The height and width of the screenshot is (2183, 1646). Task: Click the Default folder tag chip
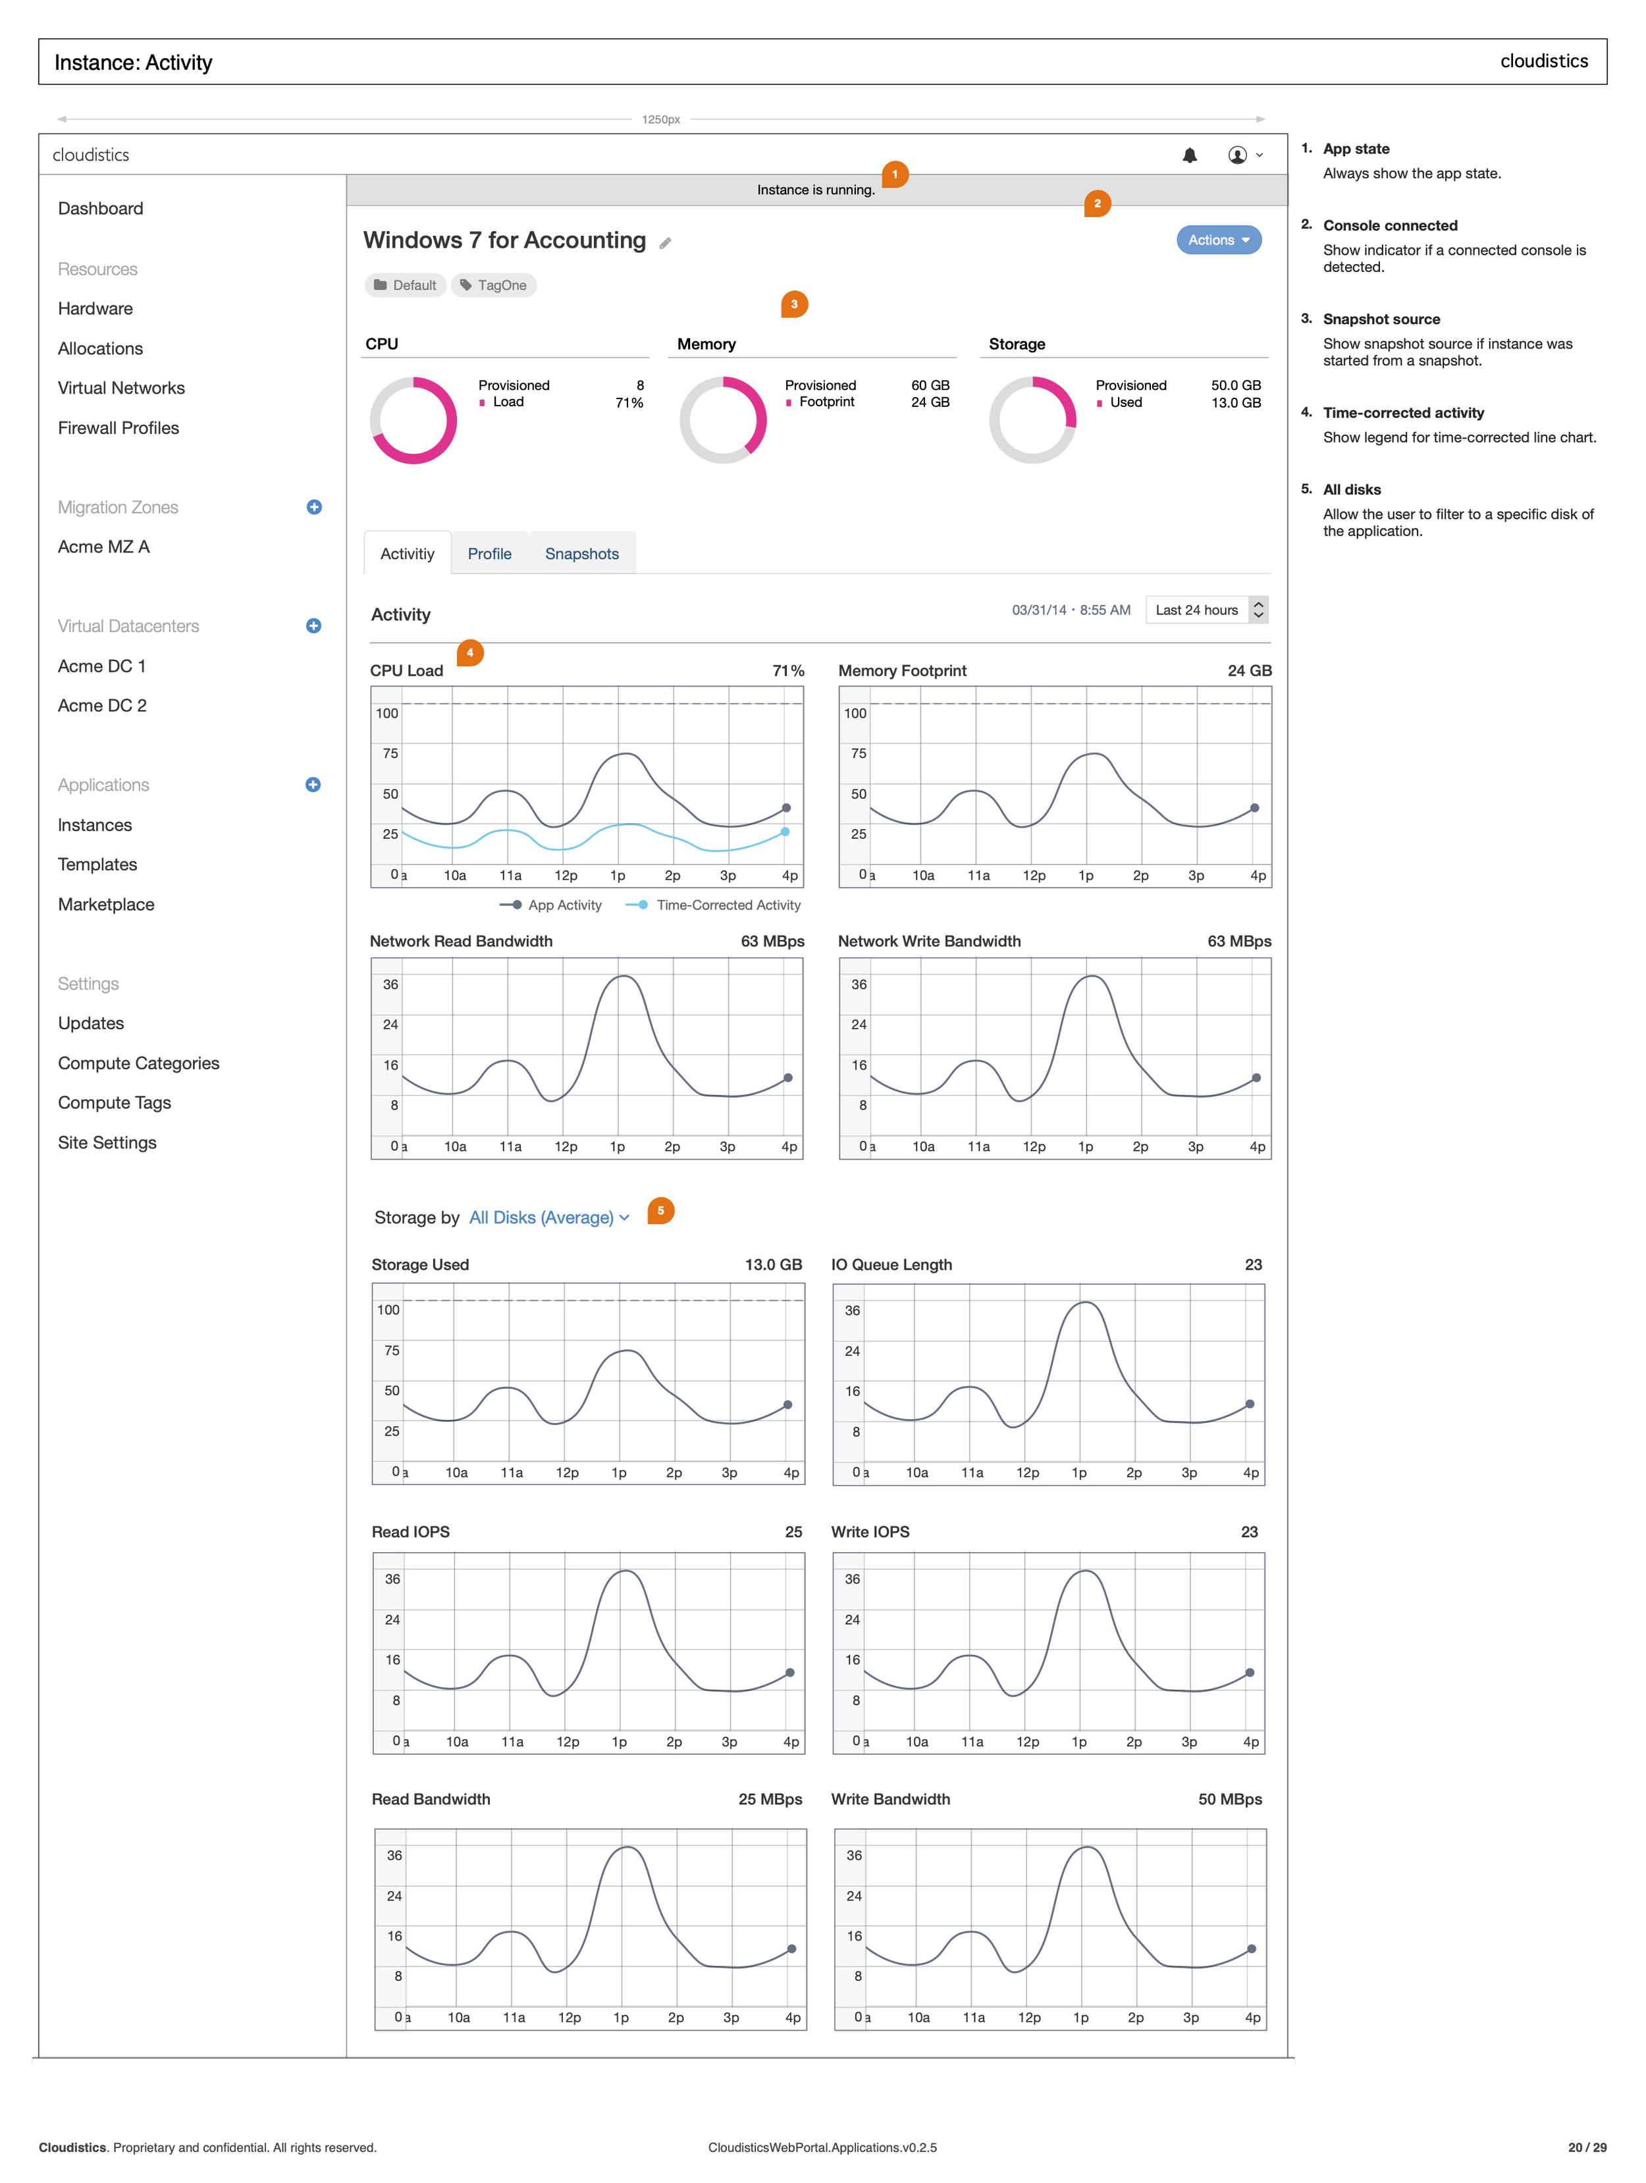tap(405, 285)
